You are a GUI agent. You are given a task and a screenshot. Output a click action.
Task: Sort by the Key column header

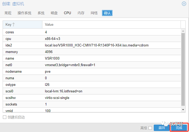tap(22, 25)
